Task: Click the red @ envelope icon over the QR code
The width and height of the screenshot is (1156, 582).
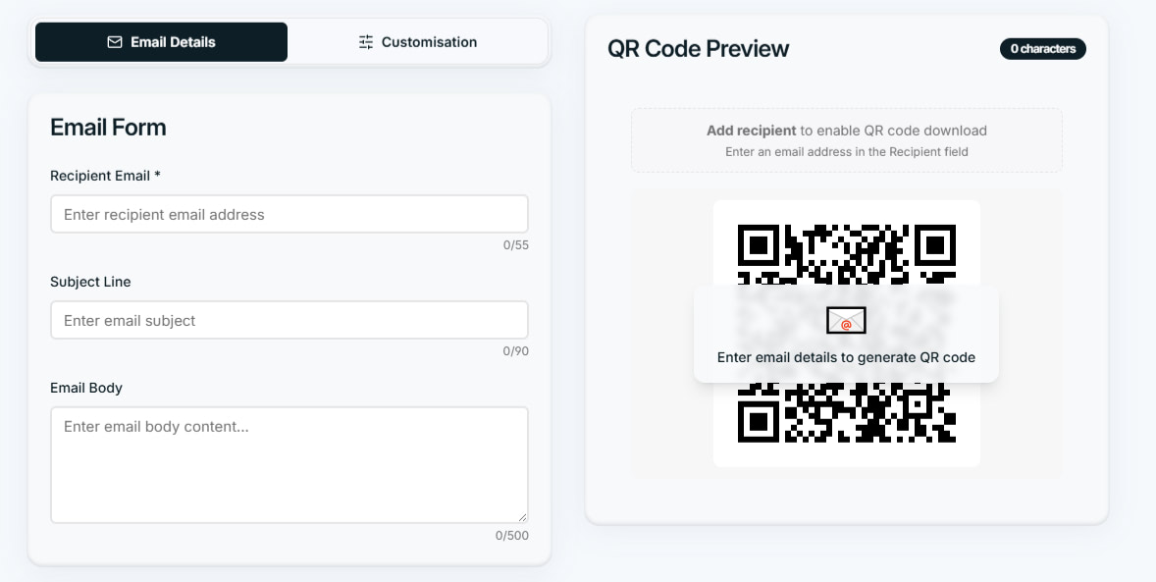Action: click(846, 320)
